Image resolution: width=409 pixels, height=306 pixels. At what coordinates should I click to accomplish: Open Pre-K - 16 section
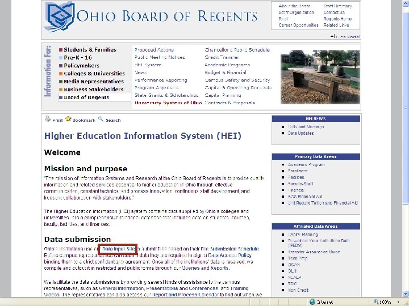(x=78, y=58)
